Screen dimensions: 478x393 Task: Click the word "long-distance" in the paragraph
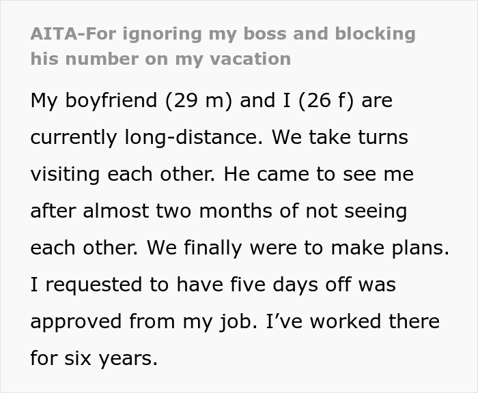tap(193, 137)
